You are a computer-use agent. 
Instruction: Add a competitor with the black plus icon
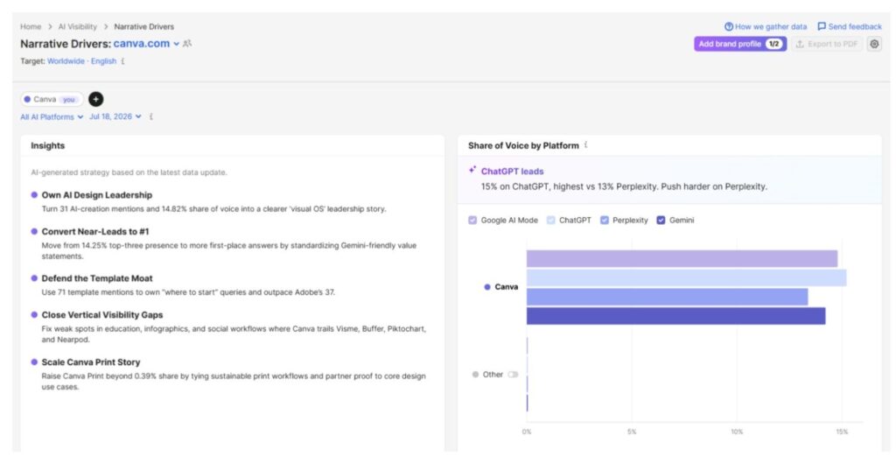(96, 100)
